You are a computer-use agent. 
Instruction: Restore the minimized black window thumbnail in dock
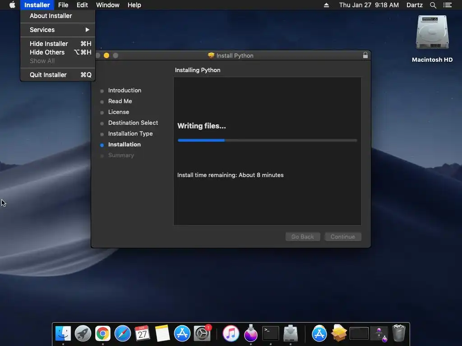359,333
